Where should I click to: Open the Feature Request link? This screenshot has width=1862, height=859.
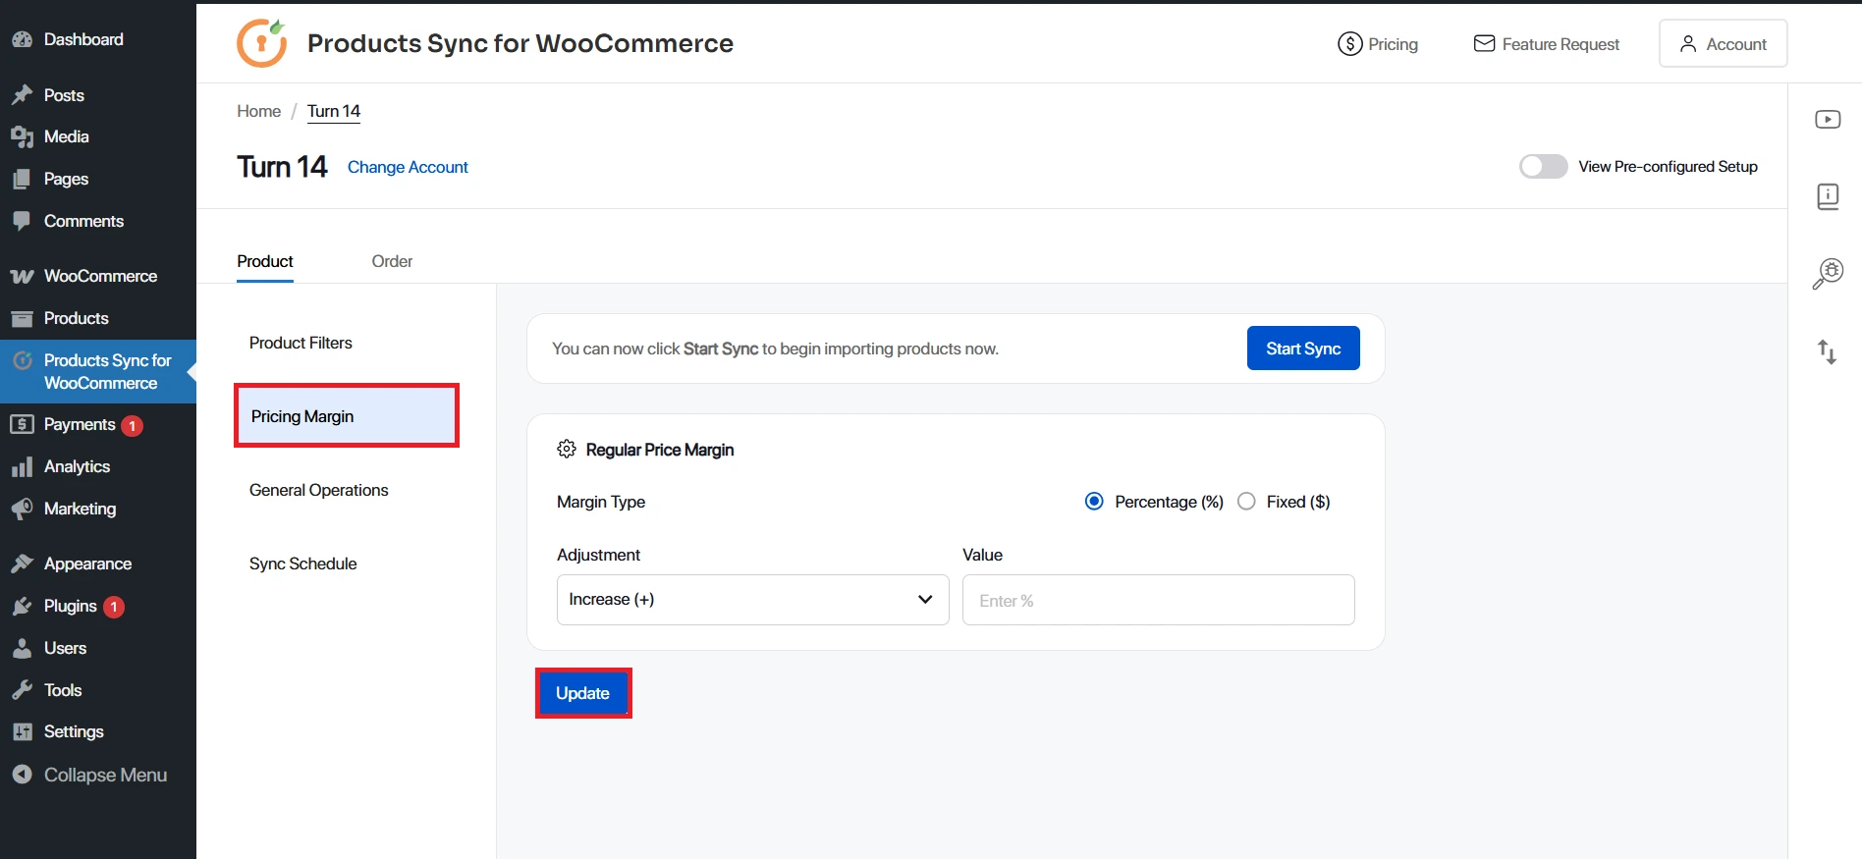(1547, 44)
